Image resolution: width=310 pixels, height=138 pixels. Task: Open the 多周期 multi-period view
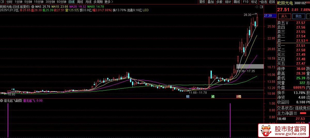(98, 2)
